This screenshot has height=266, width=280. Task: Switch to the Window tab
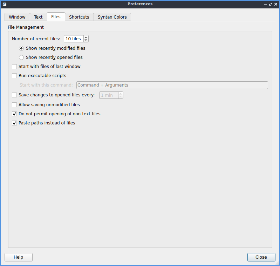[x=17, y=17]
